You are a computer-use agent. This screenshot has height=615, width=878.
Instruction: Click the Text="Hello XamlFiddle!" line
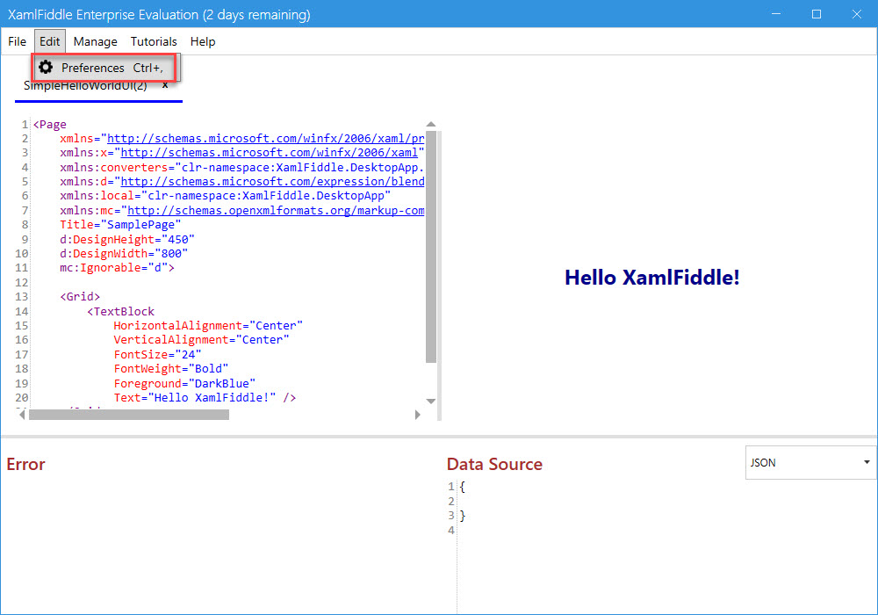click(x=205, y=397)
